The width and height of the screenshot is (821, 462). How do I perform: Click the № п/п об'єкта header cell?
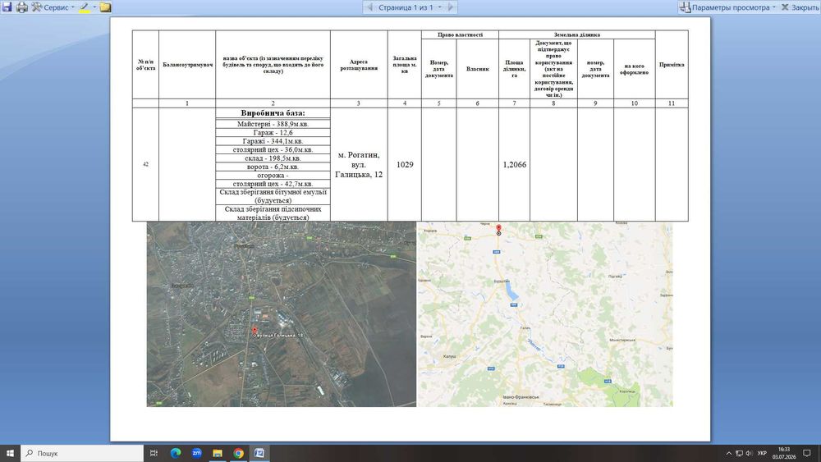tap(145, 65)
